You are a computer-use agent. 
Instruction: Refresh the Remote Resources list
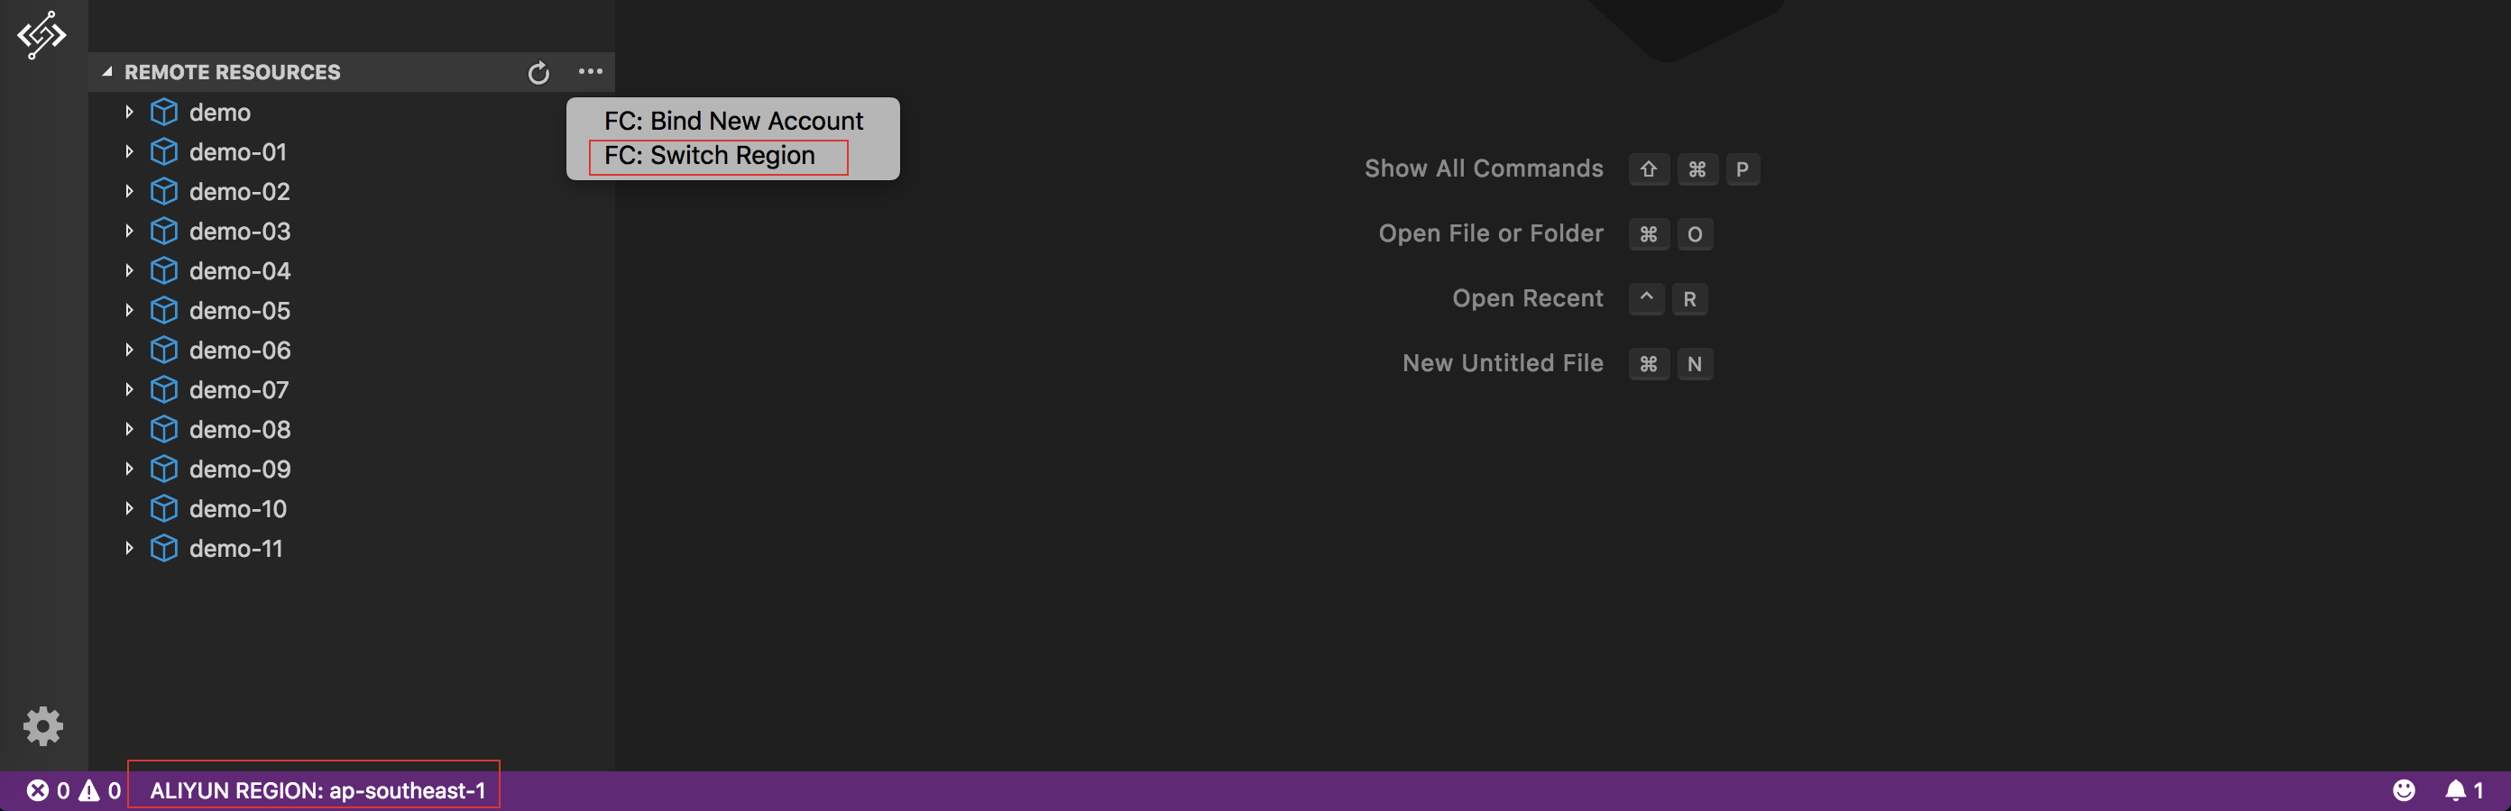[538, 71]
